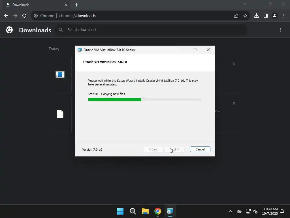Close the Downloads tab
290x218 pixels.
point(66,5)
